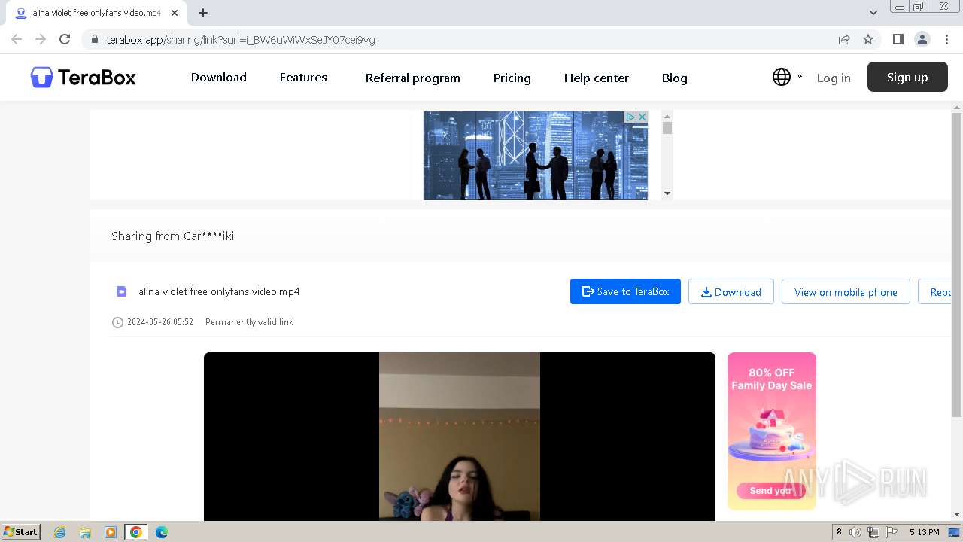This screenshot has height=542, width=963.
Task: Reload the page with refresh icon
Action: tap(65, 39)
